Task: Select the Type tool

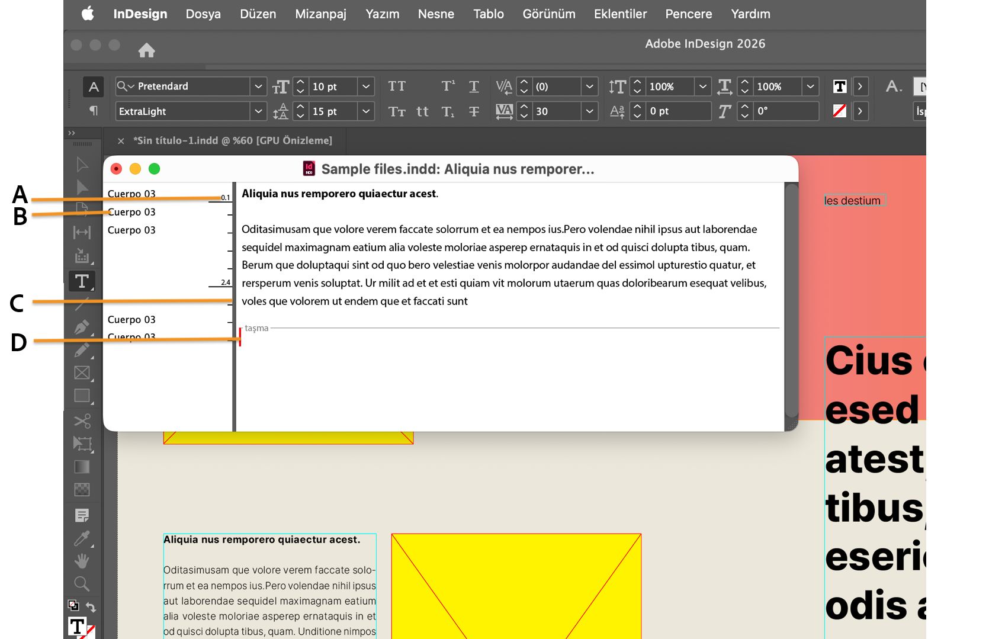Action: tap(82, 281)
